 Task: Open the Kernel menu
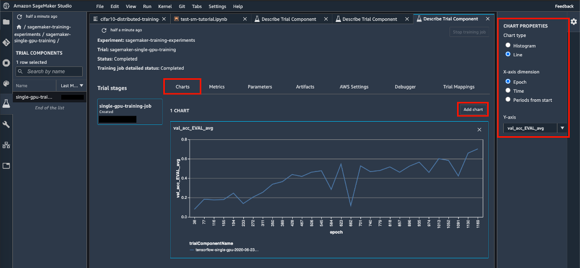pyautogui.click(x=165, y=6)
